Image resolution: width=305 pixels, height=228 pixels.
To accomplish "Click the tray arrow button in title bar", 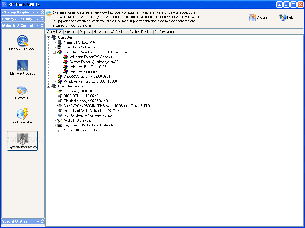I will pos(279,5).
